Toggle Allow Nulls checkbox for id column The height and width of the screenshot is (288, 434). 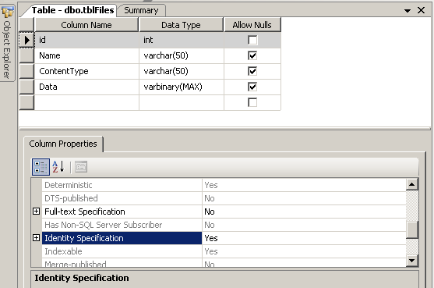click(252, 40)
